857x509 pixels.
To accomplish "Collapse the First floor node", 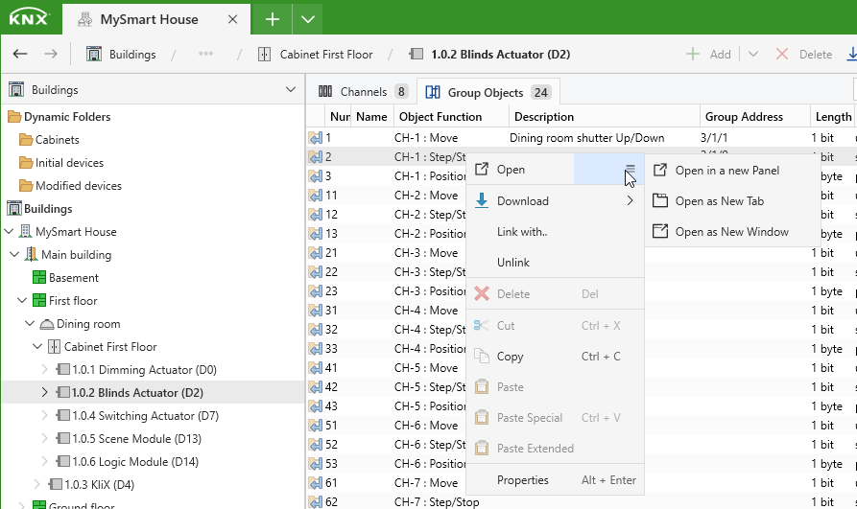I will 22,300.
